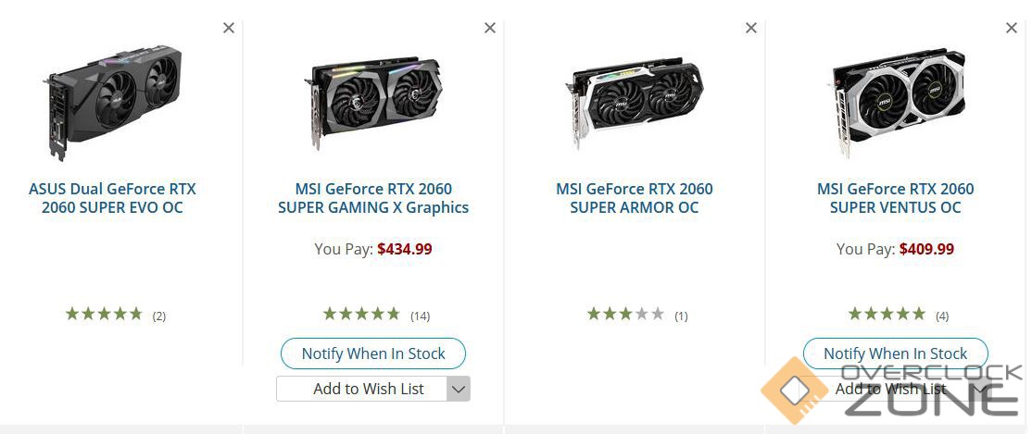Open ASUS Dual GeForce RTX 2060 SUPER link
Screen dimensions: 1032x434
112,198
